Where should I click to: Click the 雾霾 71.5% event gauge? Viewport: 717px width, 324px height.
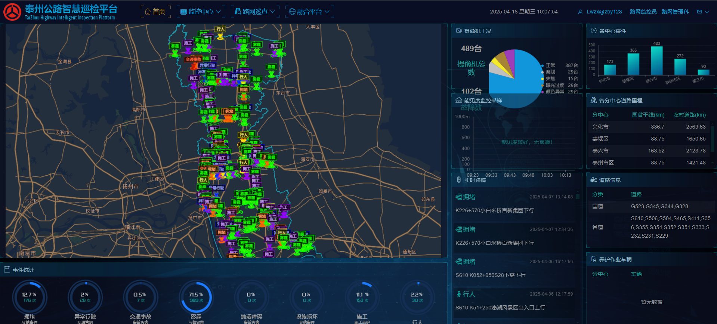pyautogui.click(x=196, y=297)
